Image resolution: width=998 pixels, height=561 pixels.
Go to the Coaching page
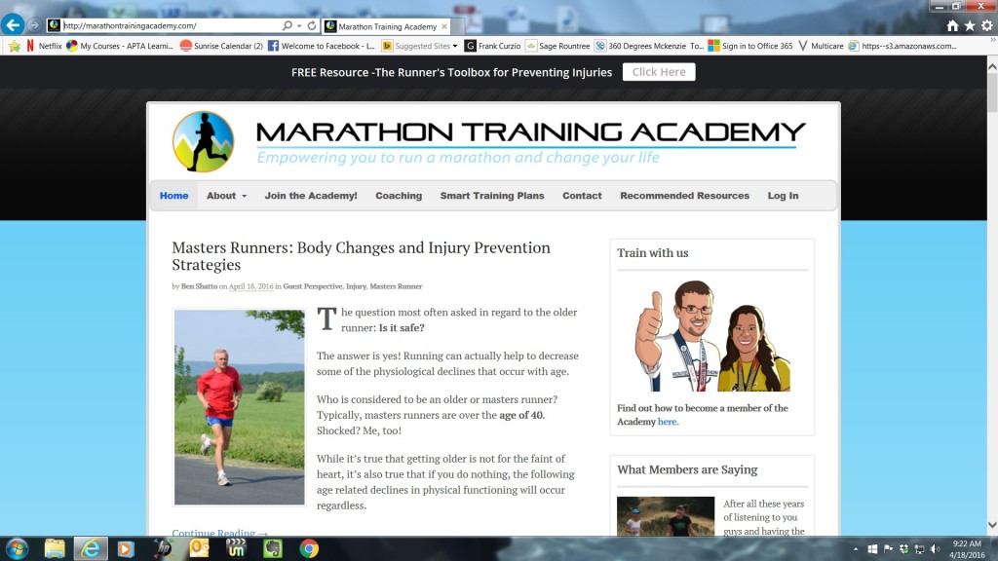pos(399,195)
